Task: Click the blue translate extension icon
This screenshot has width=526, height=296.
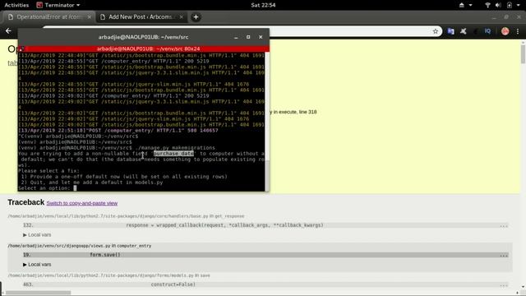Action: point(451,31)
